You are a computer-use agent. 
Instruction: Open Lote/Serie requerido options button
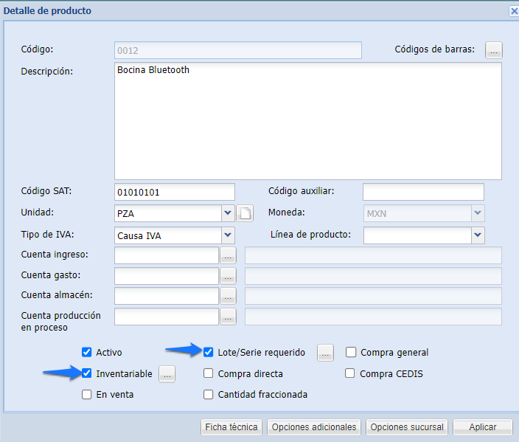click(325, 353)
